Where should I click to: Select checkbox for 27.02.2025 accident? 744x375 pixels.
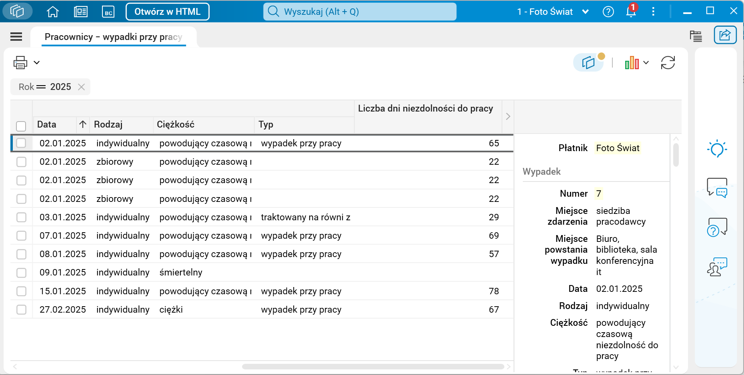pyautogui.click(x=21, y=310)
